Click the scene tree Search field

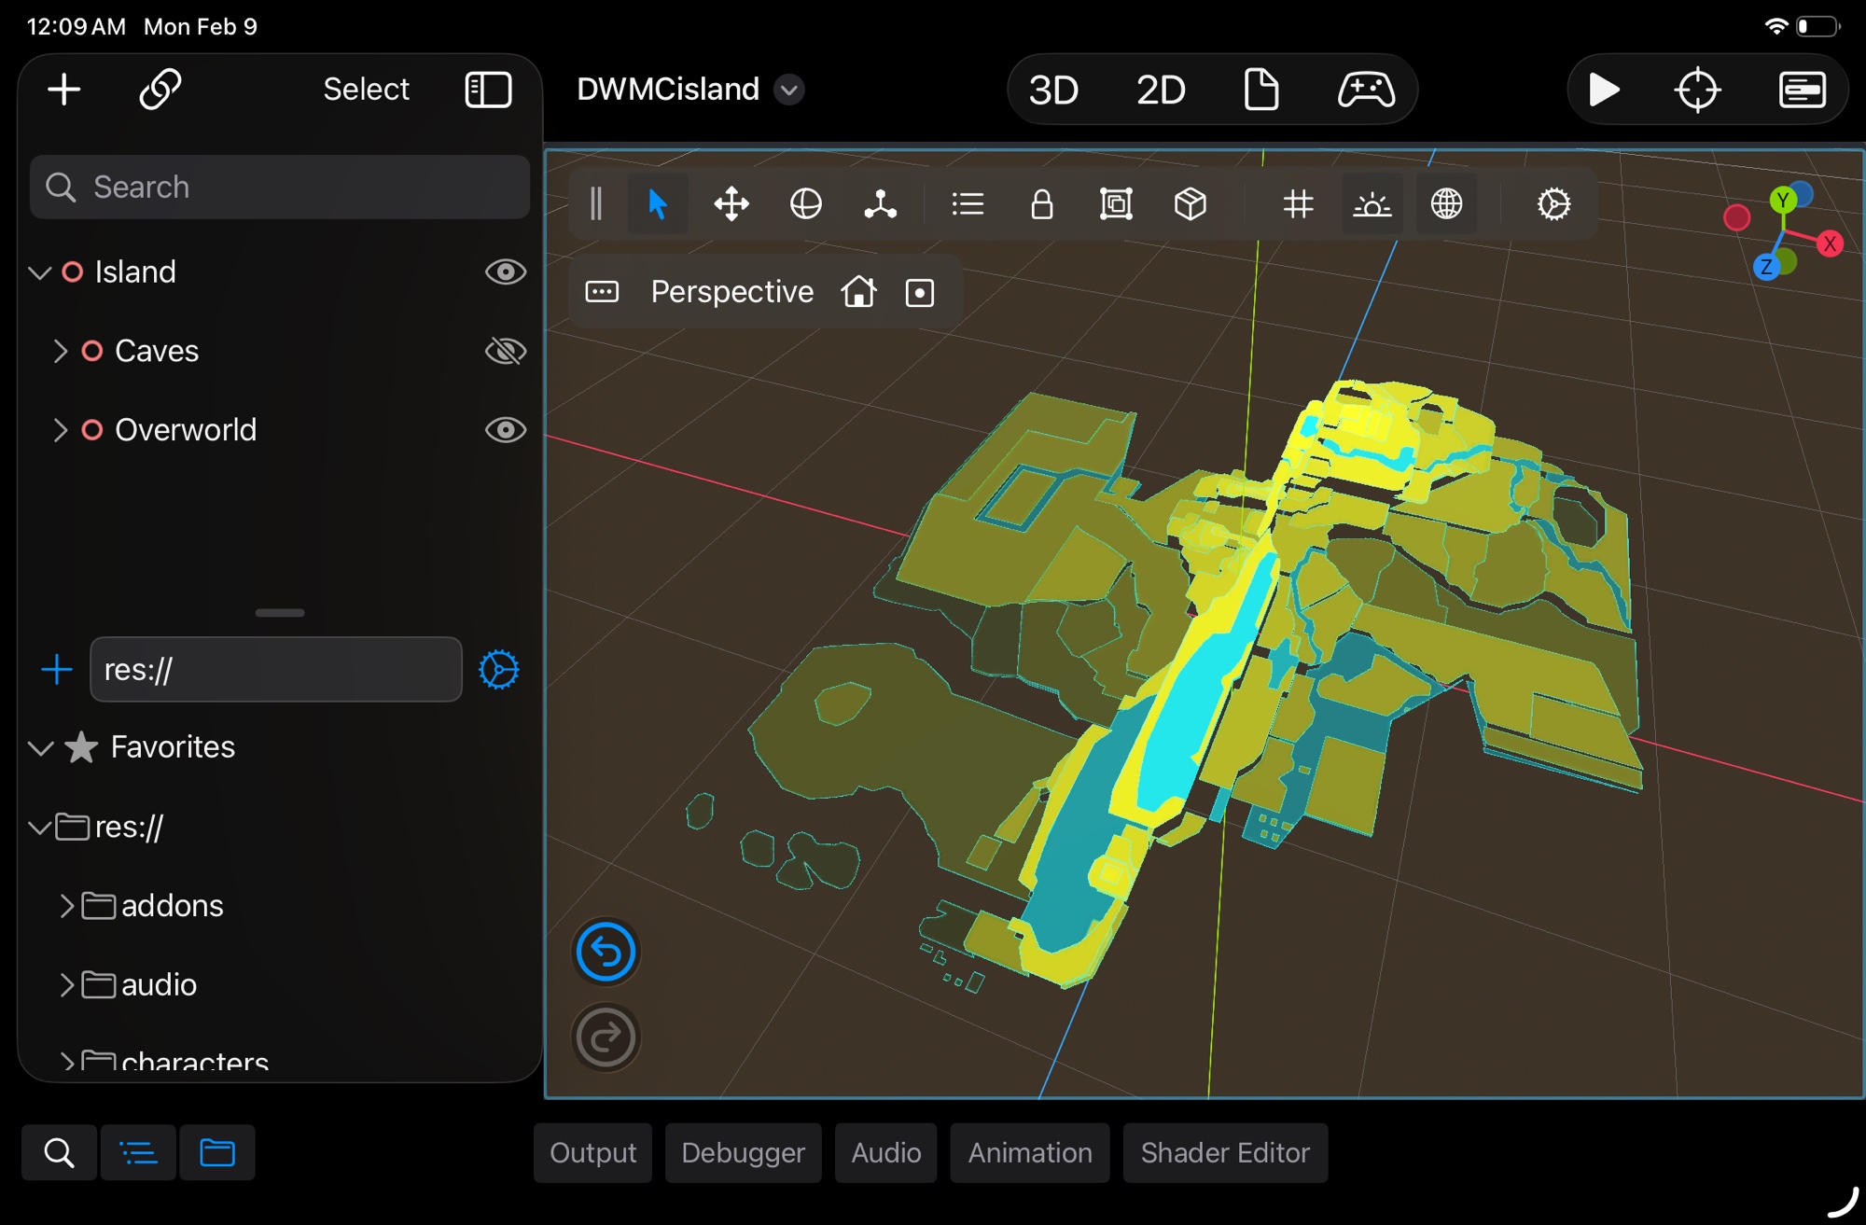point(280,187)
